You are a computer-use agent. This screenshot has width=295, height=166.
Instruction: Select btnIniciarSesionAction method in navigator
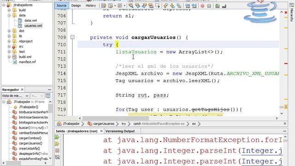point(33,118)
